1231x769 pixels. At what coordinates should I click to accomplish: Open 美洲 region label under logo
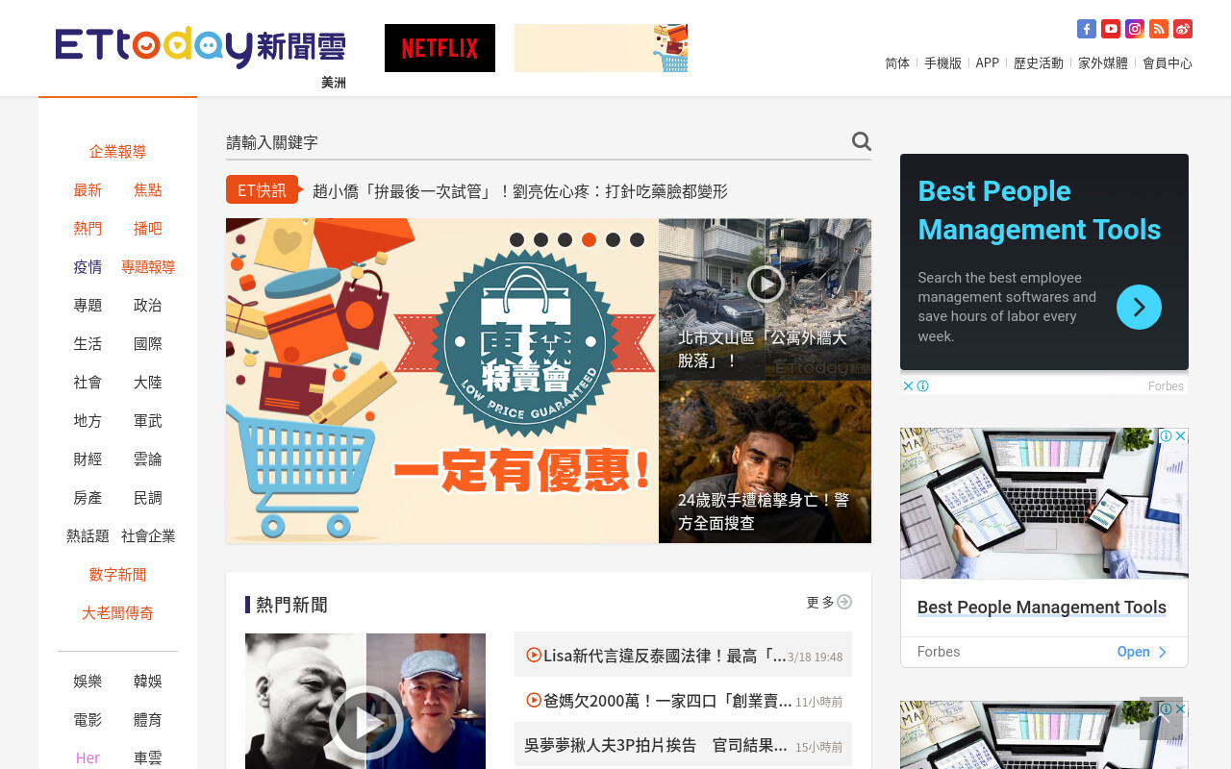334,83
